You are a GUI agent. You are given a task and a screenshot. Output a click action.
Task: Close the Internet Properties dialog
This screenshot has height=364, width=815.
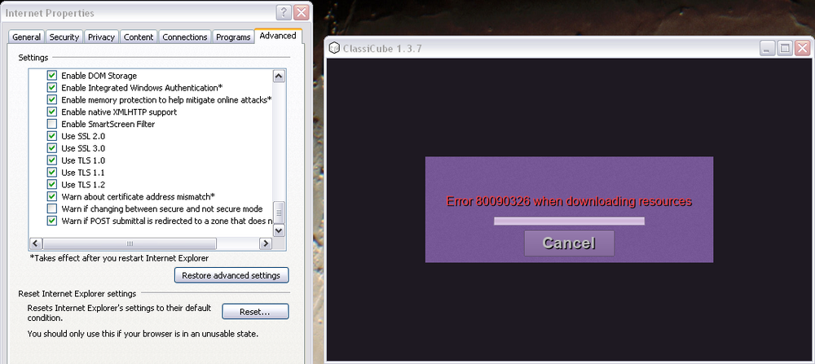point(302,13)
